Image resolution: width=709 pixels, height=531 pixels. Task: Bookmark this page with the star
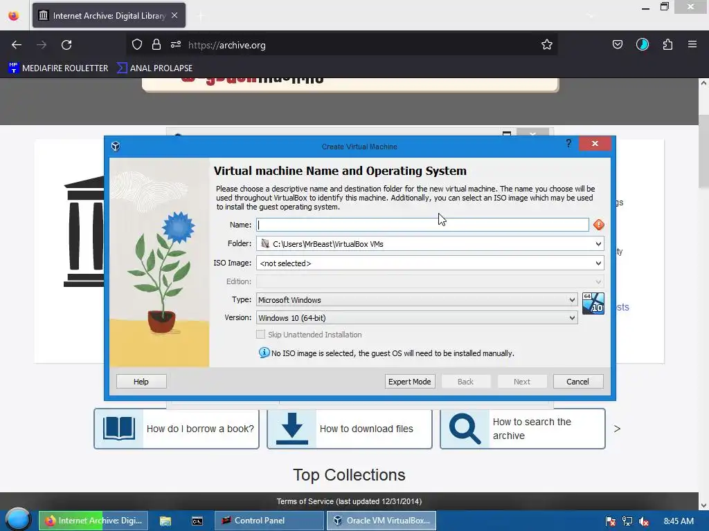(547, 45)
